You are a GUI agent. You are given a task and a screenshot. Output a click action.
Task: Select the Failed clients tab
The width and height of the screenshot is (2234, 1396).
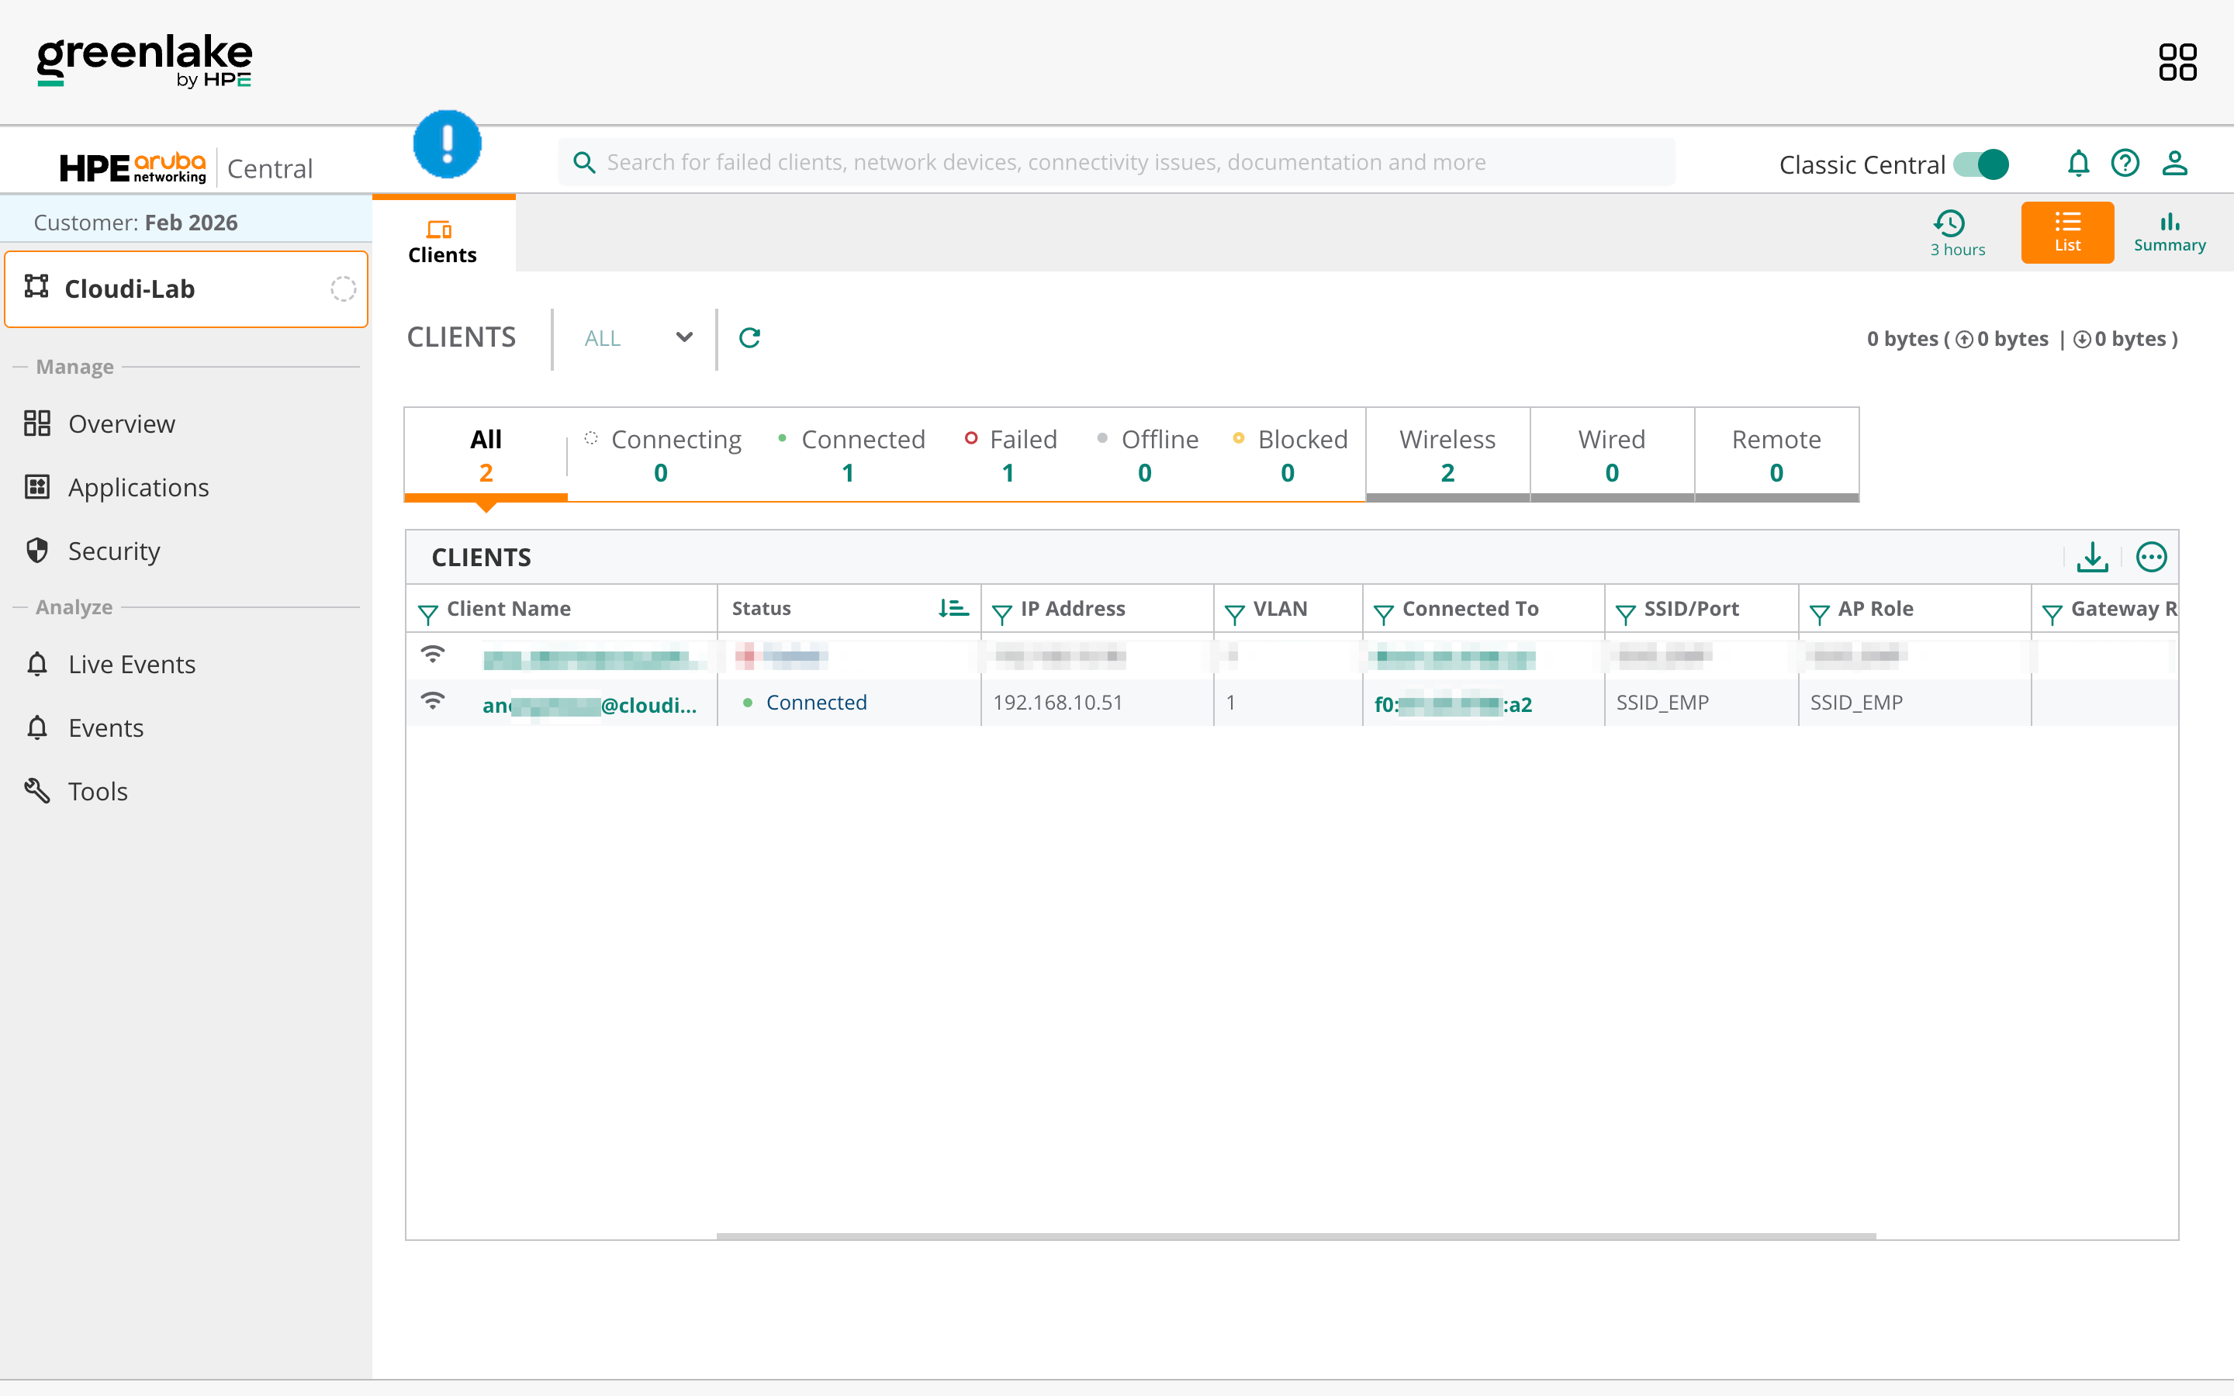pos(1010,454)
